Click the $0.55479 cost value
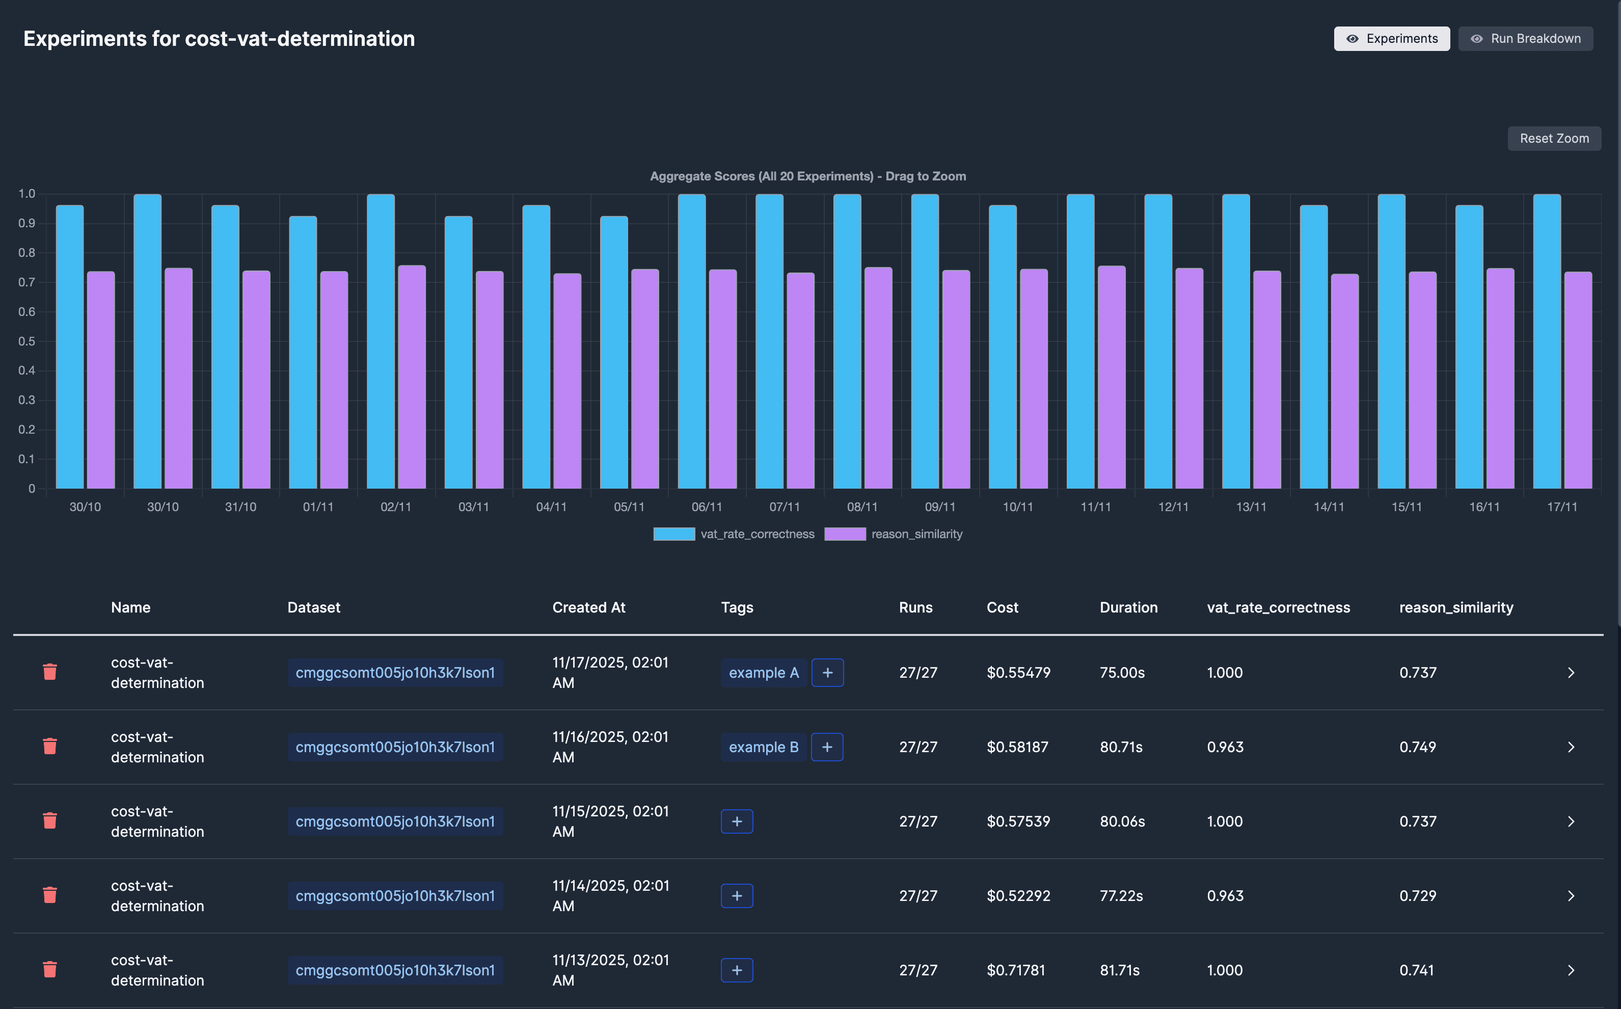Screen dimensions: 1621x1009 1019,673
